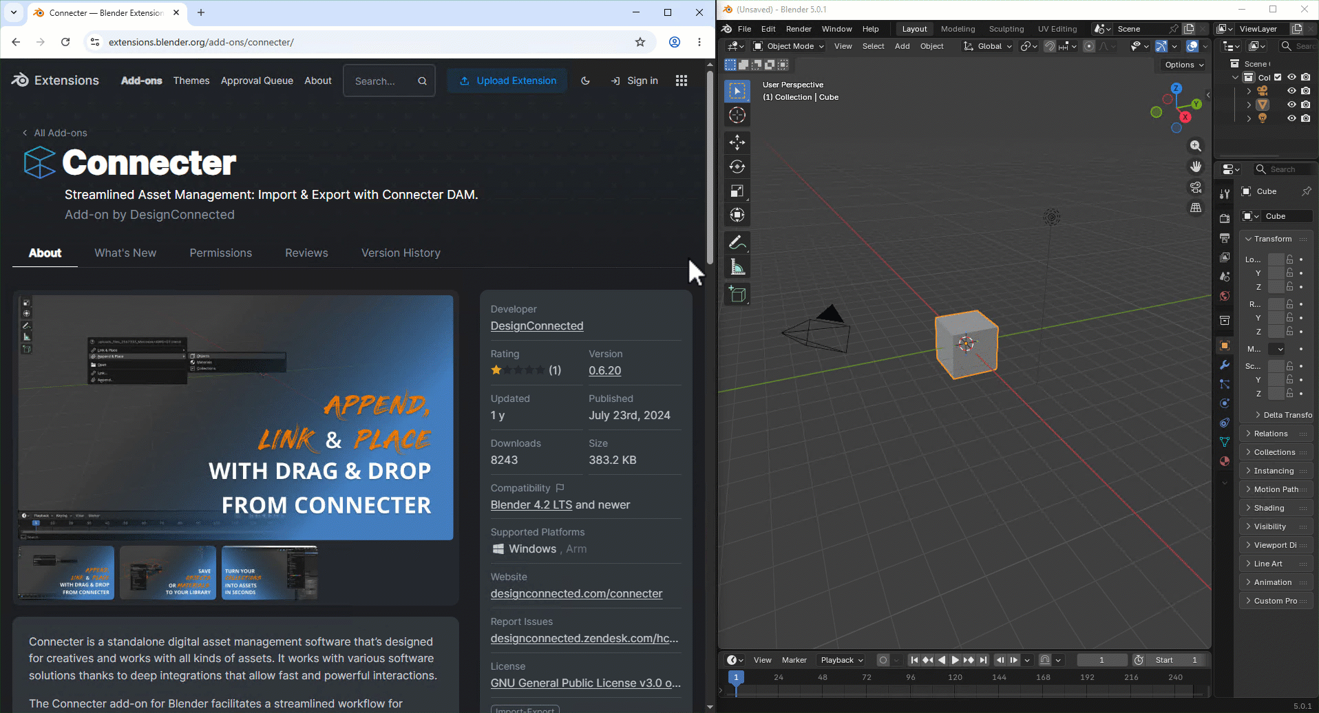Screen dimensions: 1319x713
Task: Open the Version History tab
Action: pos(401,253)
